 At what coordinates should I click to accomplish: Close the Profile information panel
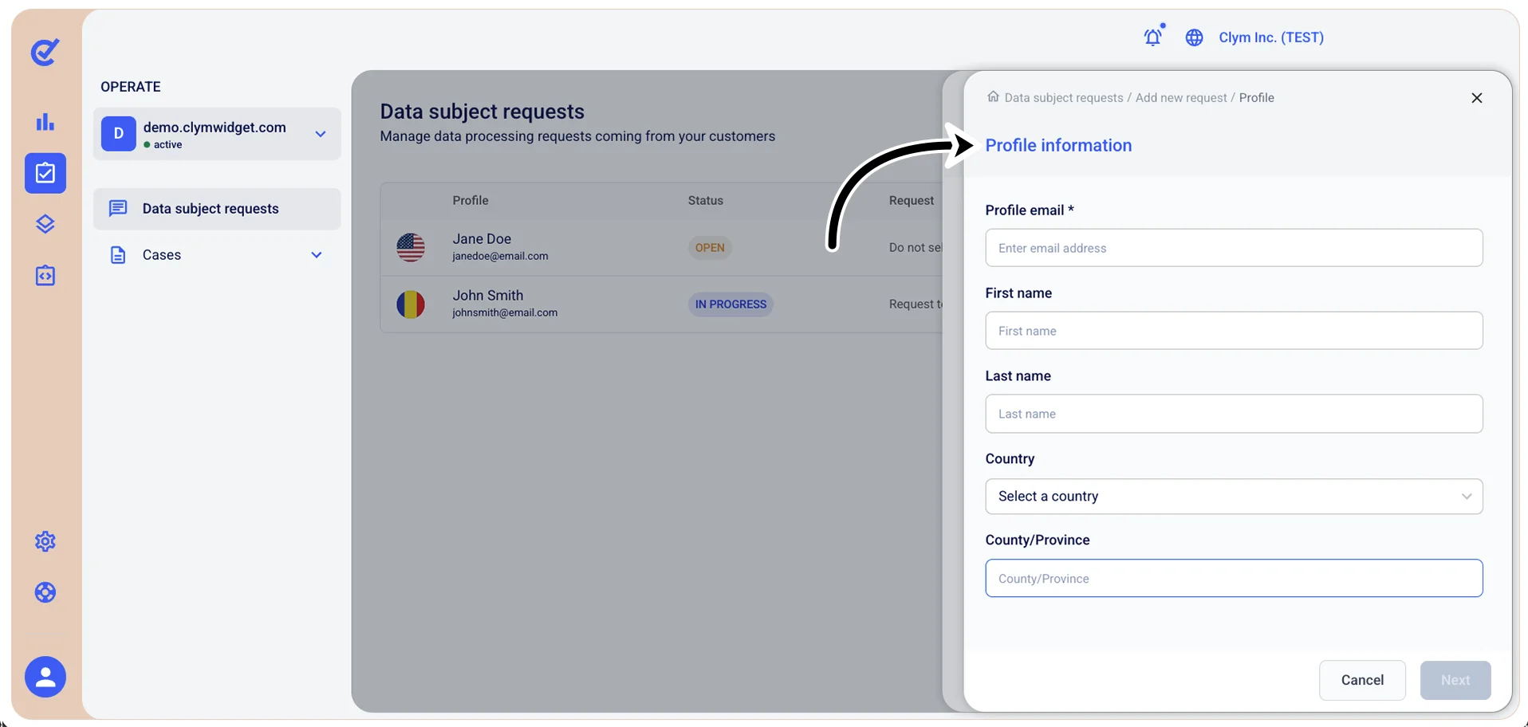(x=1477, y=97)
